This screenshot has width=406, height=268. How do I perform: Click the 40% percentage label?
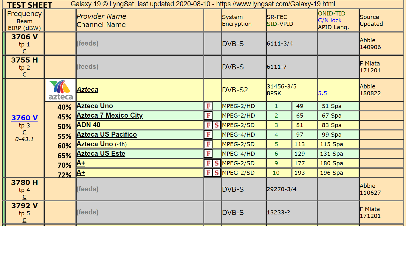pyautogui.click(x=64, y=107)
